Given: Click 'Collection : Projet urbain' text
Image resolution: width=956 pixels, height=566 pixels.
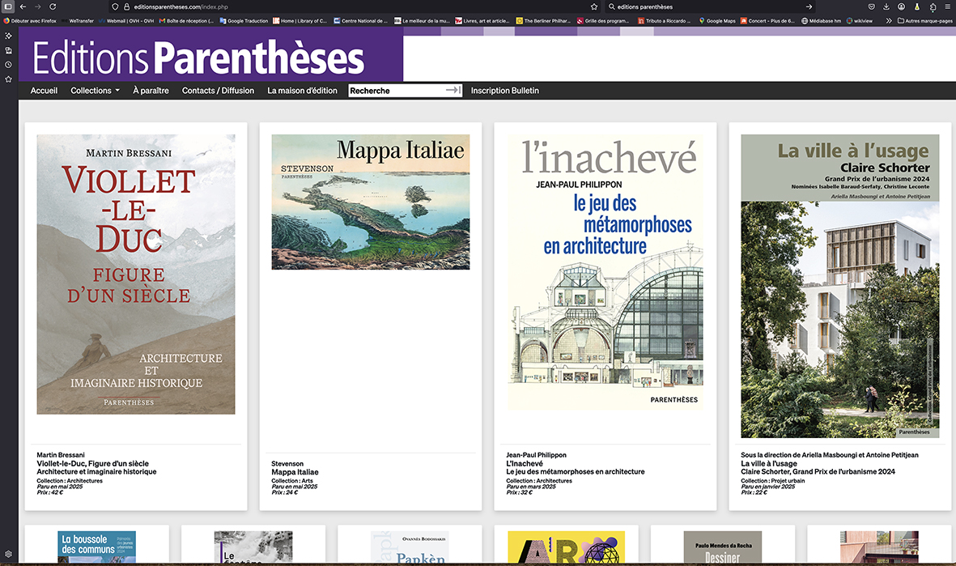Looking at the screenshot, I should [772, 481].
